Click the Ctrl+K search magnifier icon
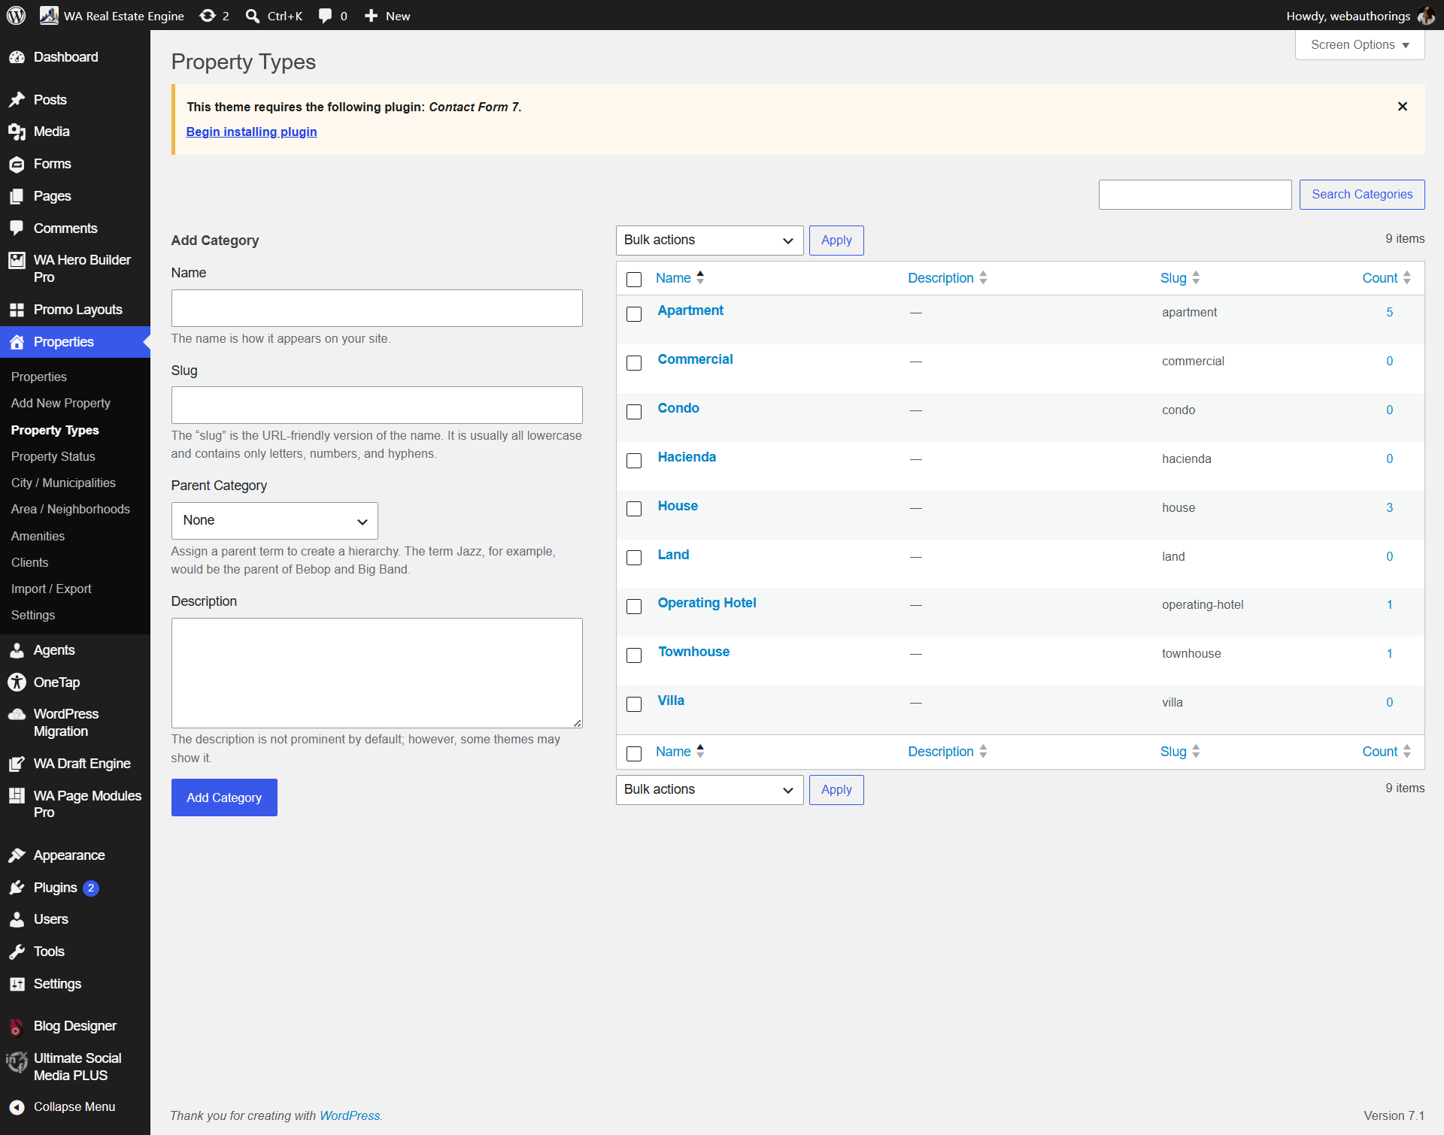Viewport: 1444px width, 1135px height. click(x=253, y=16)
